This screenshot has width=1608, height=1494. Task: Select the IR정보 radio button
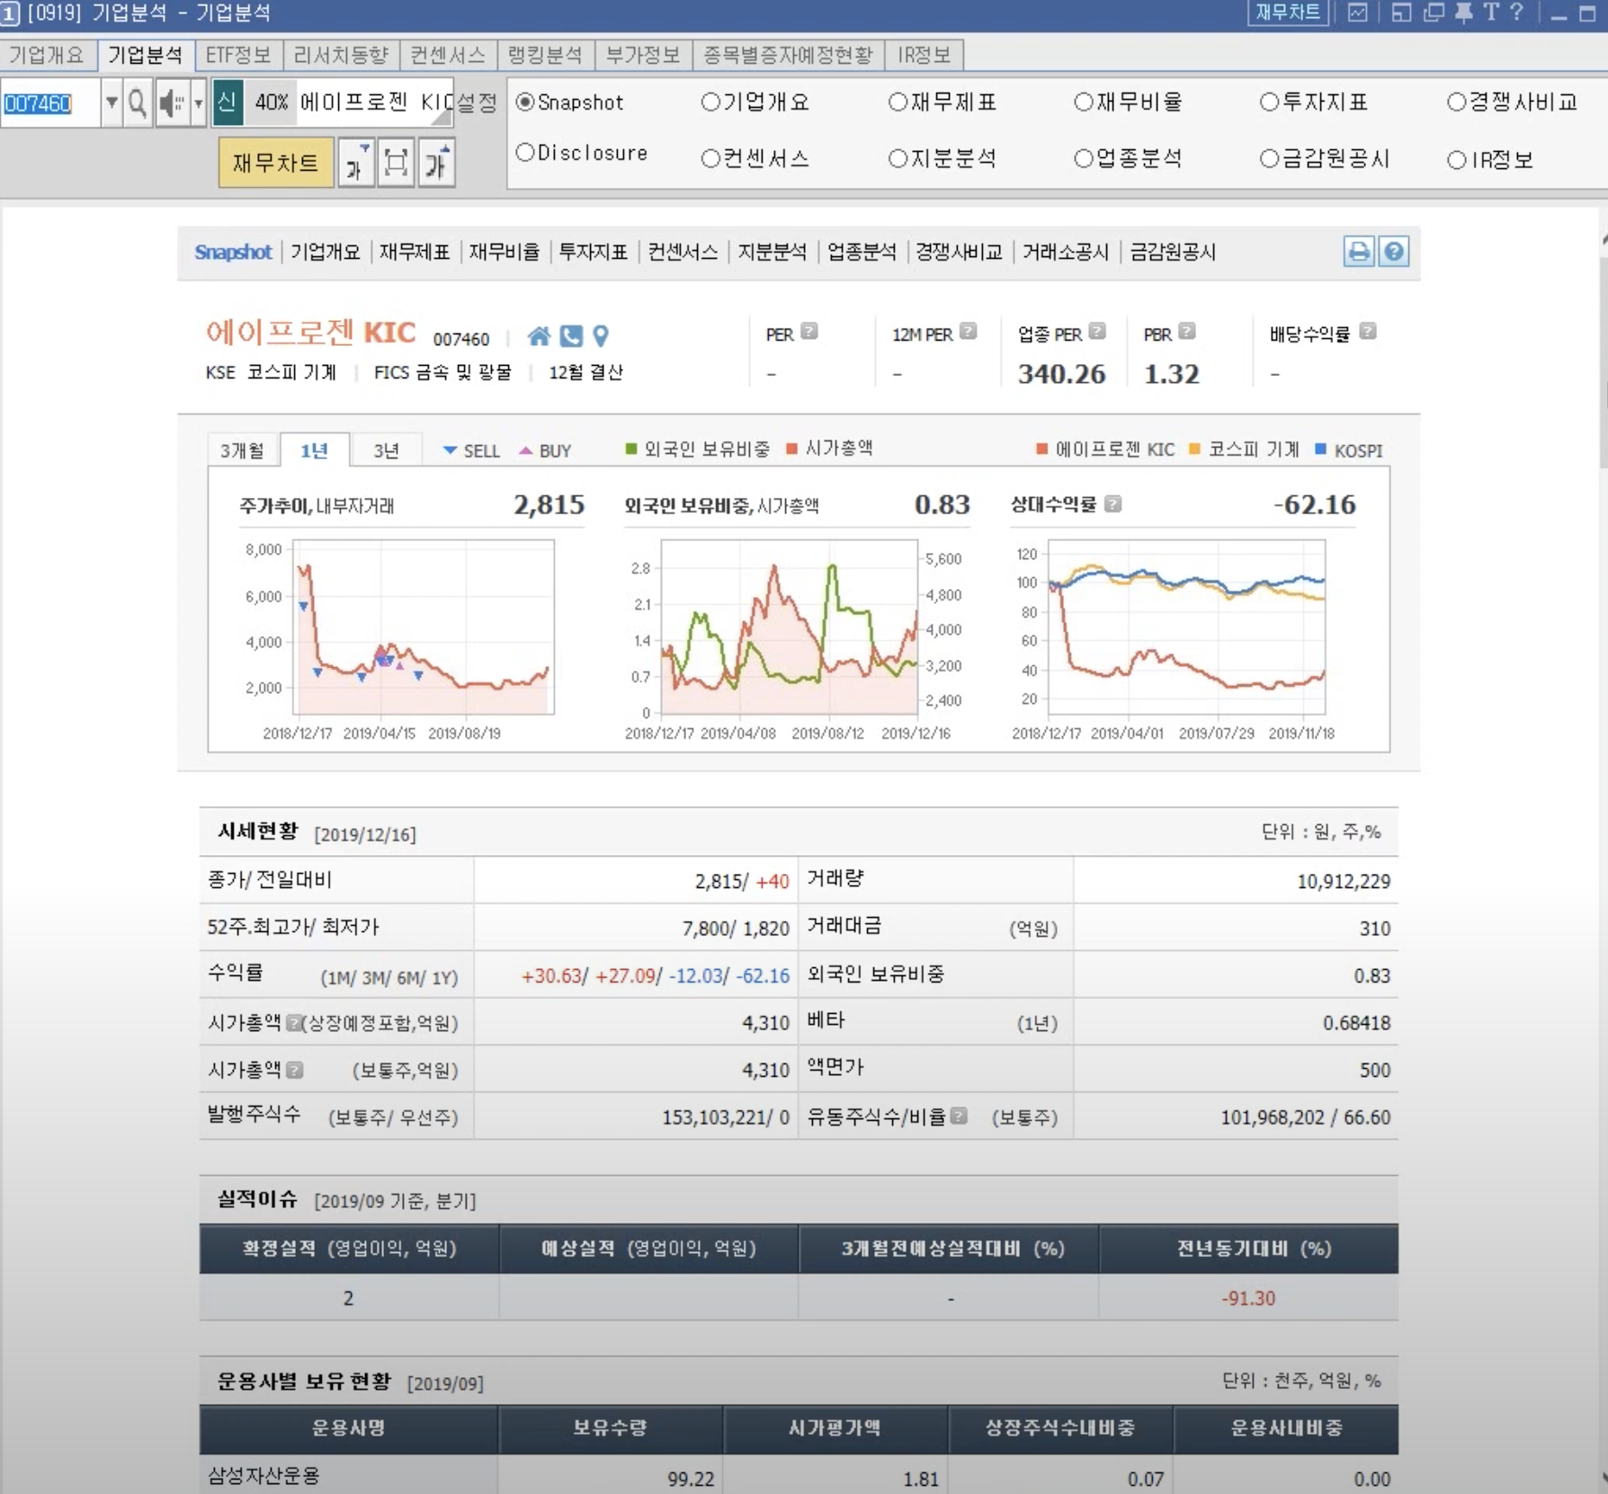[x=1456, y=161]
